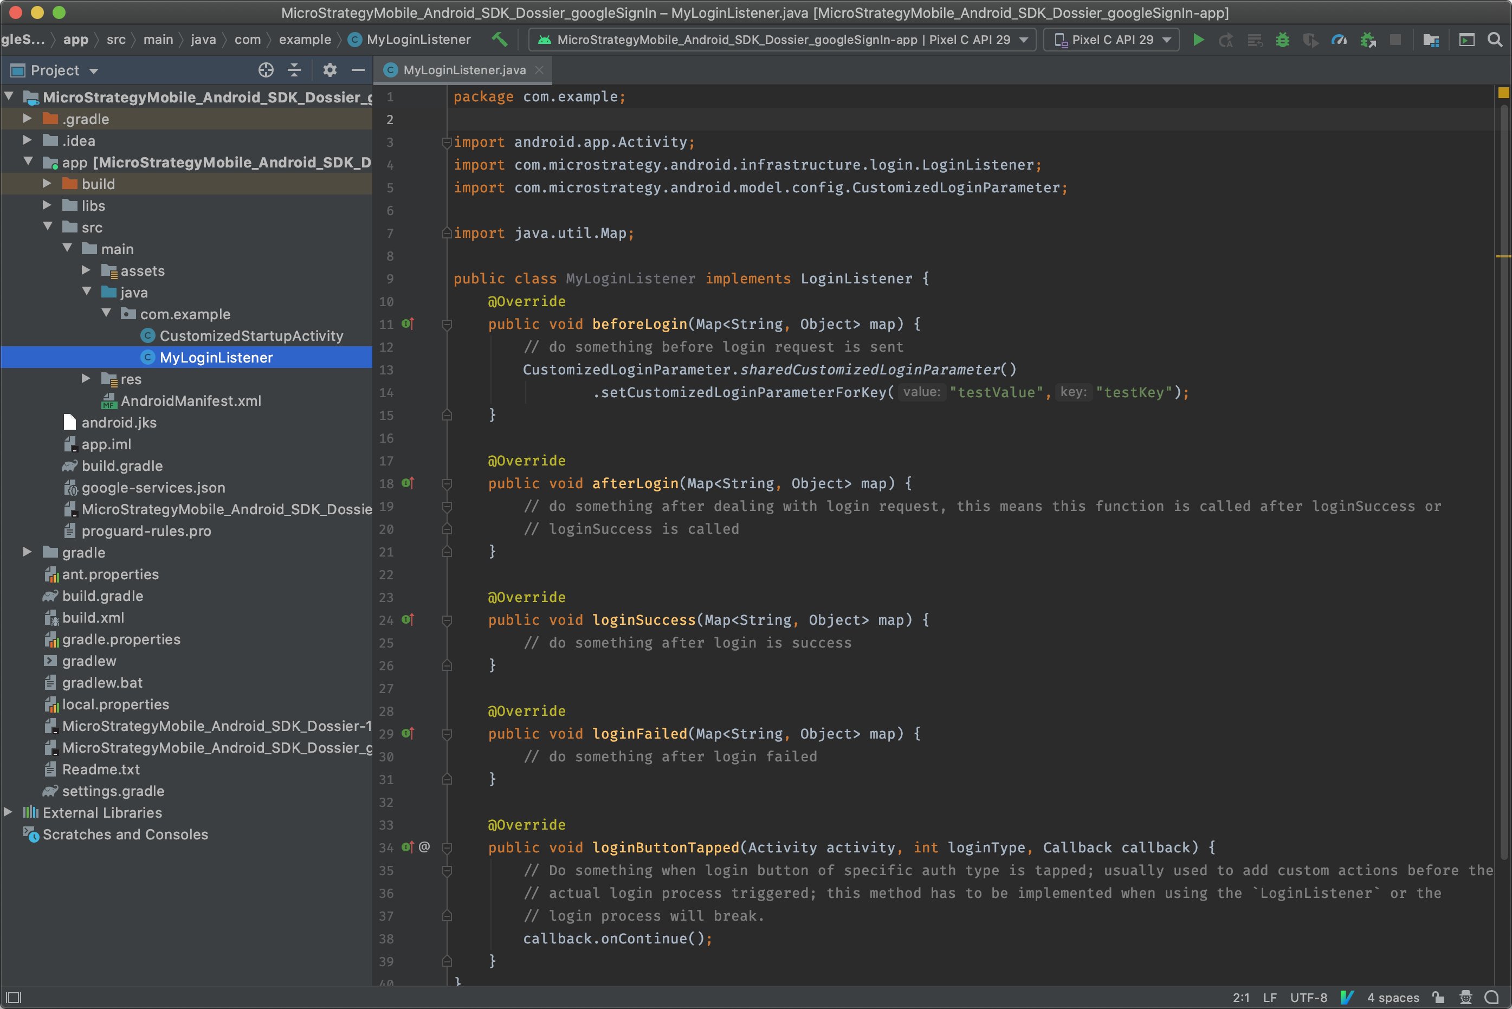Screen dimensions: 1512x1009
Task: Open the Profiler gauge icon
Action: (1339, 40)
